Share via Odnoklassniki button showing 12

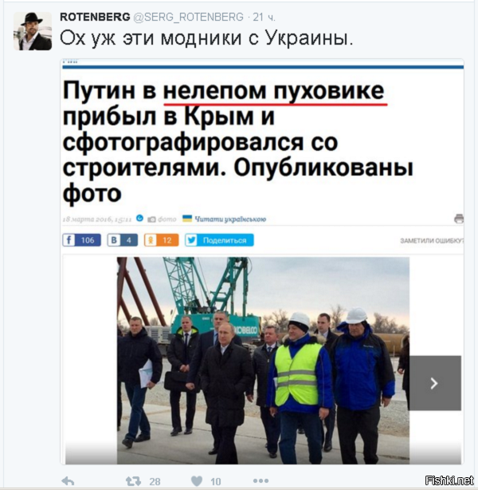[161, 240]
